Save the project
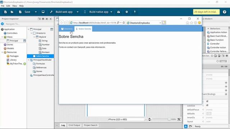 pyautogui.click(x=25, y=12)
